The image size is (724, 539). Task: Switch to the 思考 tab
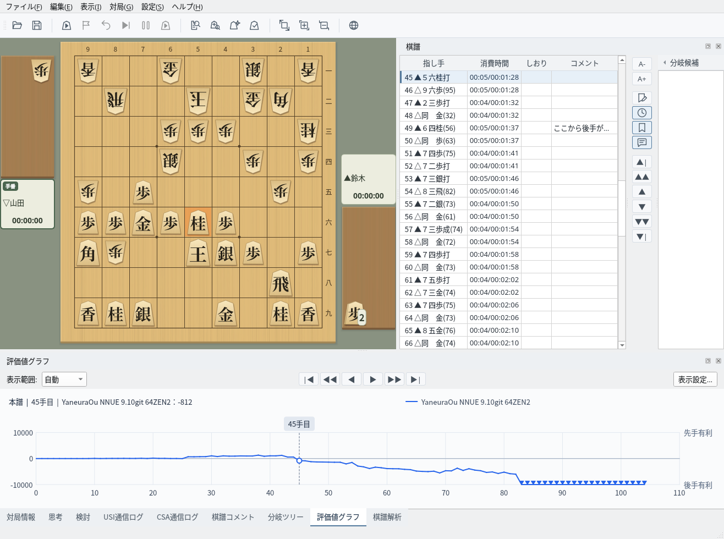click(56, 517)
